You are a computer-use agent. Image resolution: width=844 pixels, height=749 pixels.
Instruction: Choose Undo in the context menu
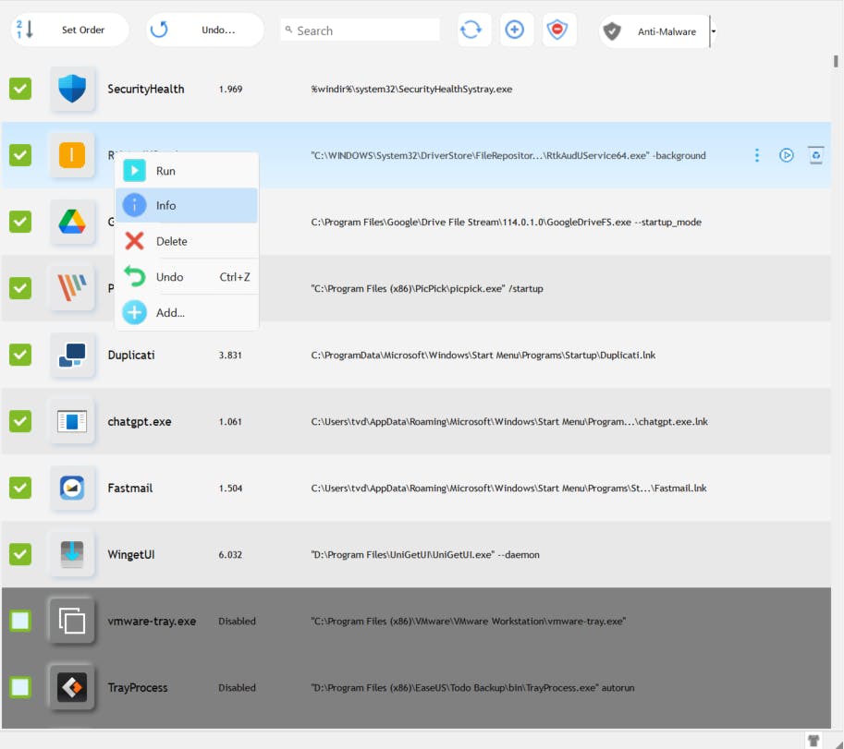pyautogui.click(x=187, y=277)
